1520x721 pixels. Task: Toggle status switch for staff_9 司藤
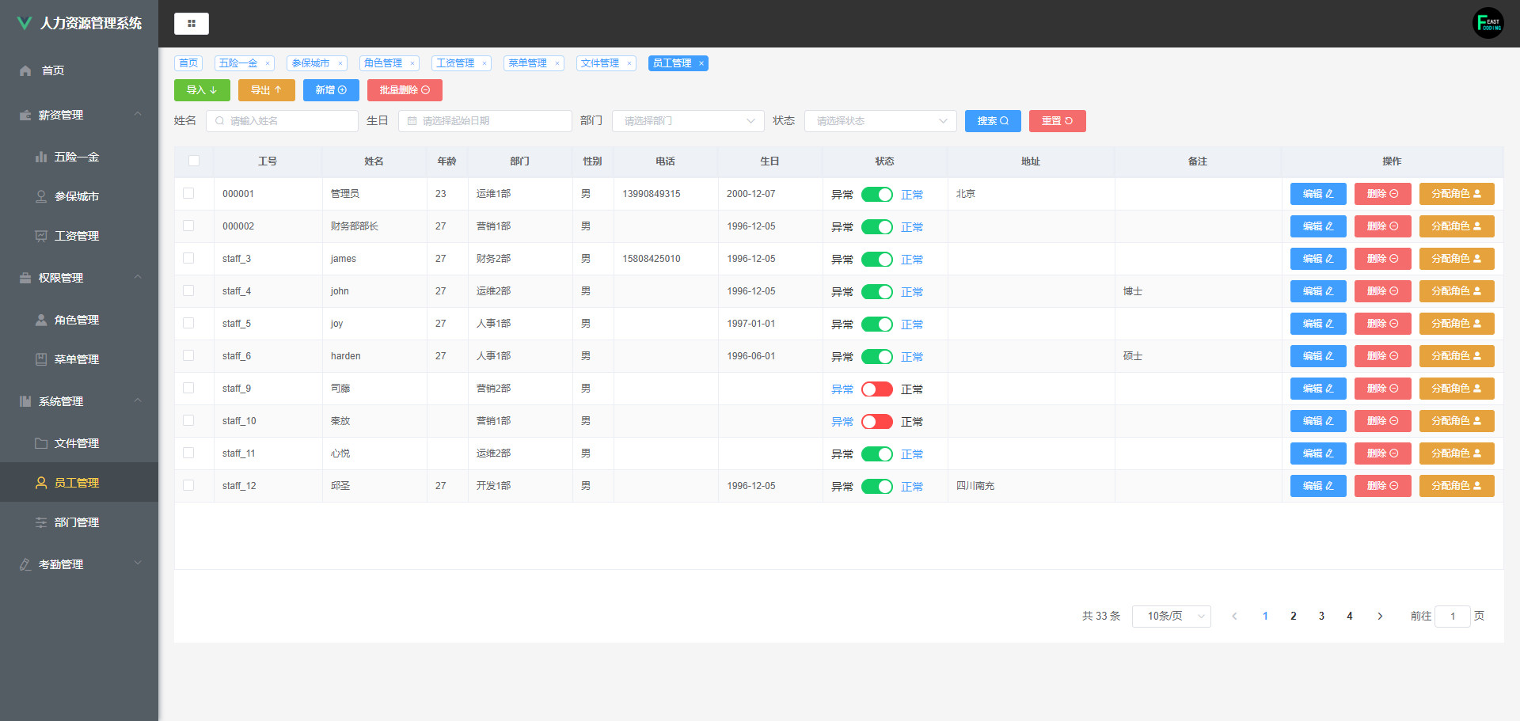tap(877, 389)
